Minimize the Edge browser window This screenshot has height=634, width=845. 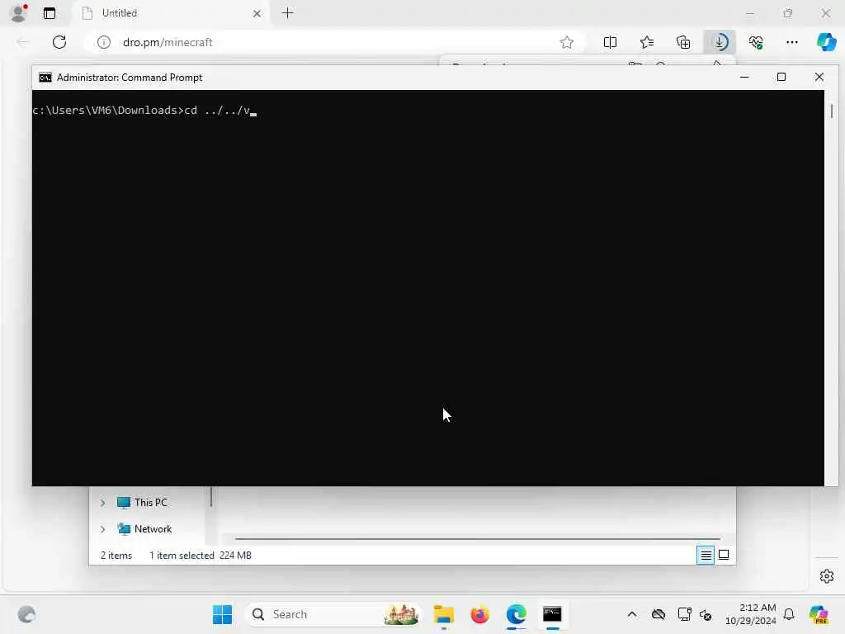[750, 13]
